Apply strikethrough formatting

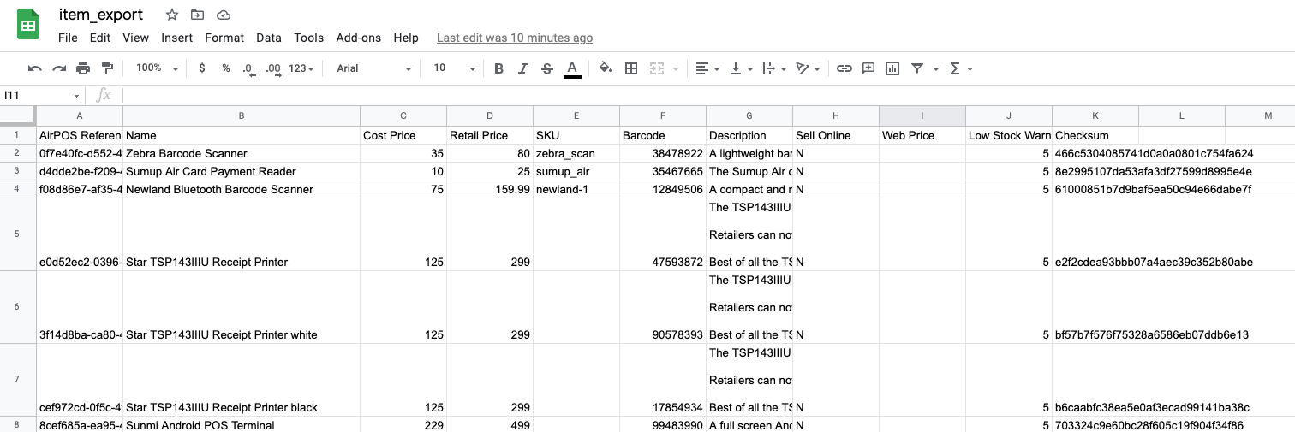pos(547,68)
